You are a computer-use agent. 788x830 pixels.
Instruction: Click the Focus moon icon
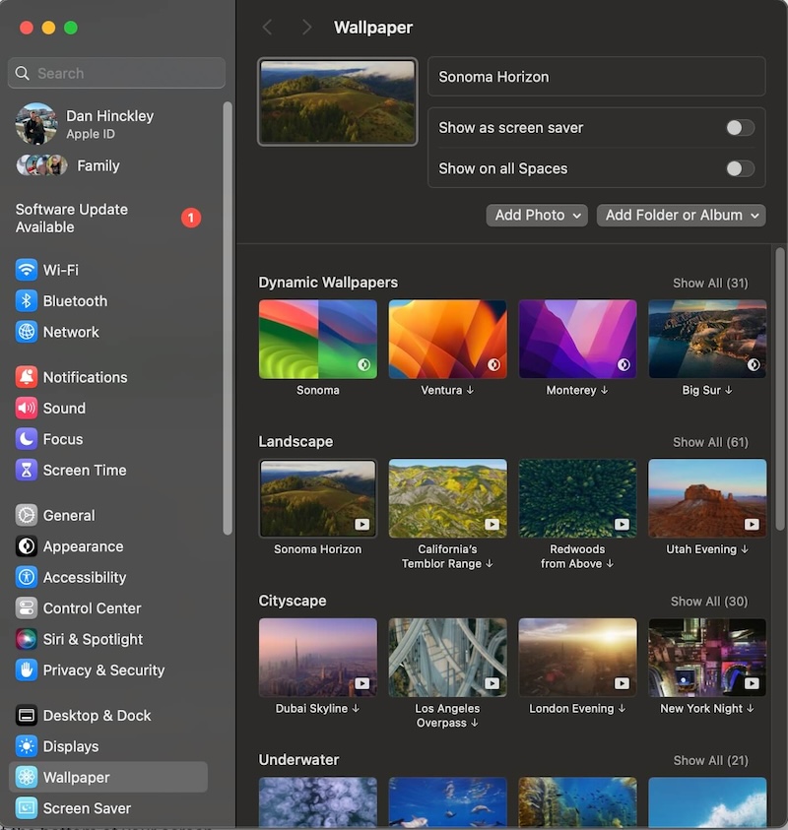pyautogui.click(x=26, y=439)
